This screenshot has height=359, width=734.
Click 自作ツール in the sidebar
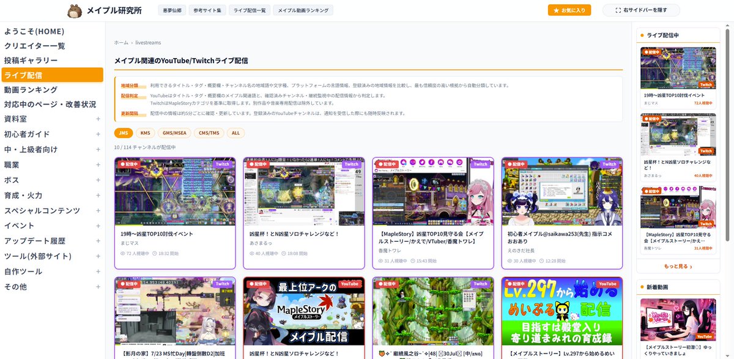pos(23,272)
